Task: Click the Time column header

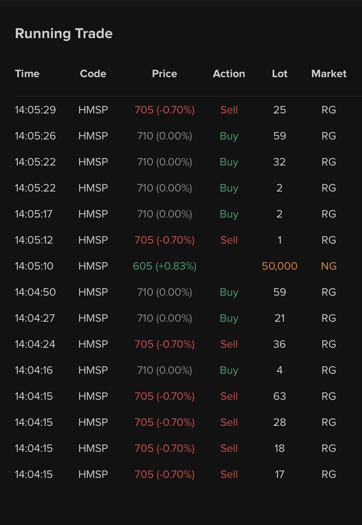Action: pyautogui.click(x=27, y=74)
